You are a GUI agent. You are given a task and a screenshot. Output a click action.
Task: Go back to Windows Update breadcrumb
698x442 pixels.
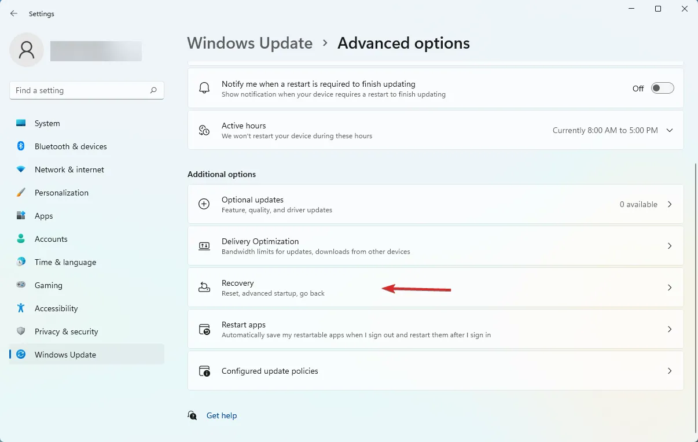click(x=249, y=43)
